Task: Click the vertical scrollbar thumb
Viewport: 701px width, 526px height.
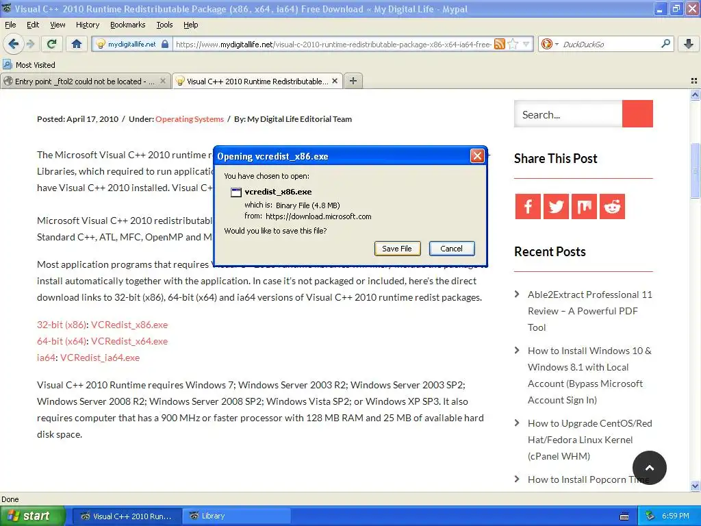Action: 695,171
